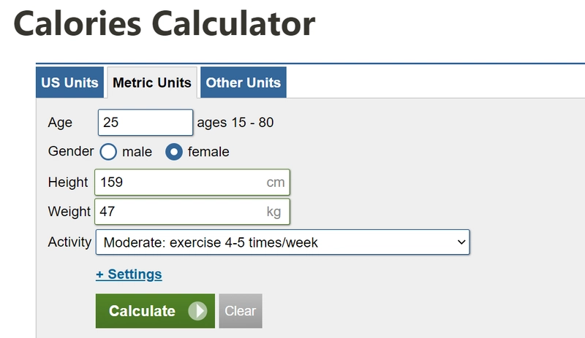Click the 'ages 15 - 80' hint text
Screen dimensions: 585x338
[235, 123]
